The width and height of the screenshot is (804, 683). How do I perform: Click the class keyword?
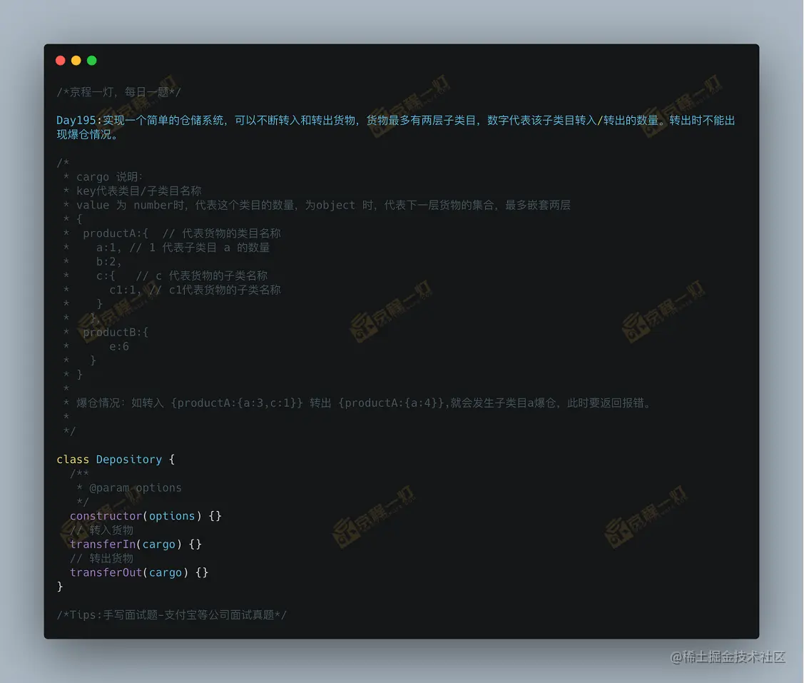[x=72, y=460]
